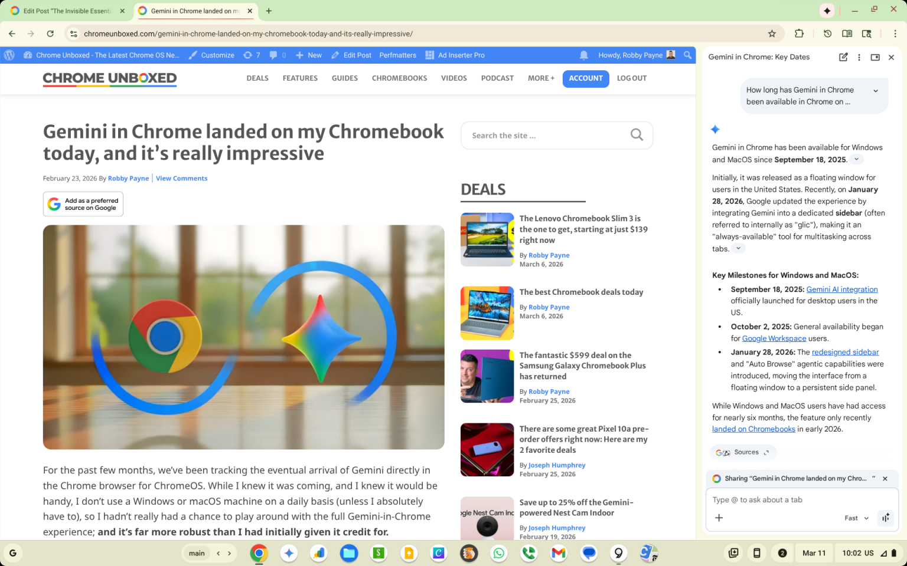
Task: Open Sources chip in Gemini response
Action: point(743,452)
